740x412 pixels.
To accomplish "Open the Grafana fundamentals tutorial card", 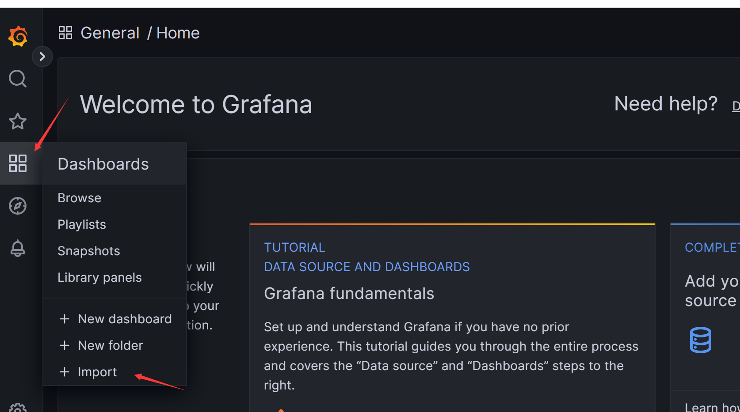I will 452,318.
